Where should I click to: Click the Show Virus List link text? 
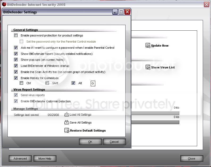coord(163,67)
